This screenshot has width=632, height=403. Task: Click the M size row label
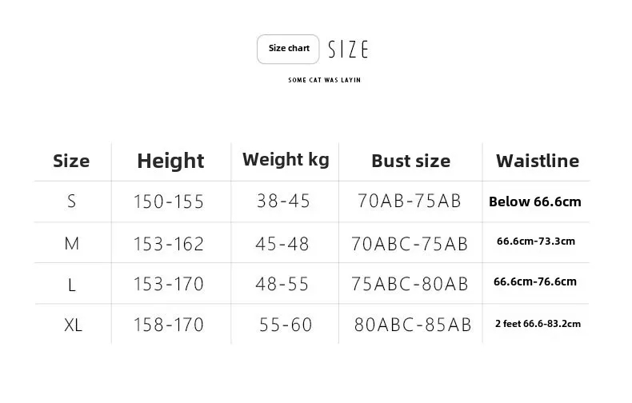72,243
